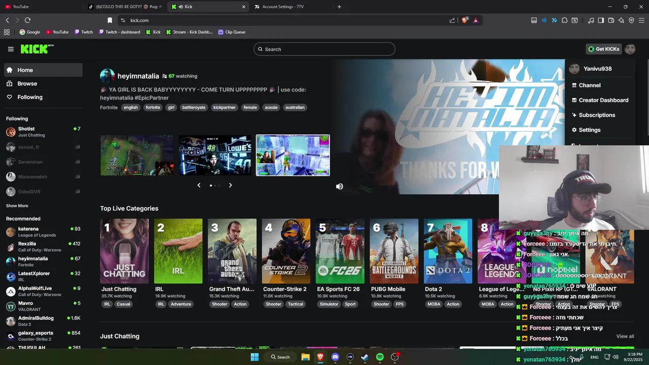Open Rexzilla in the Recommended list

click(43, 247)
